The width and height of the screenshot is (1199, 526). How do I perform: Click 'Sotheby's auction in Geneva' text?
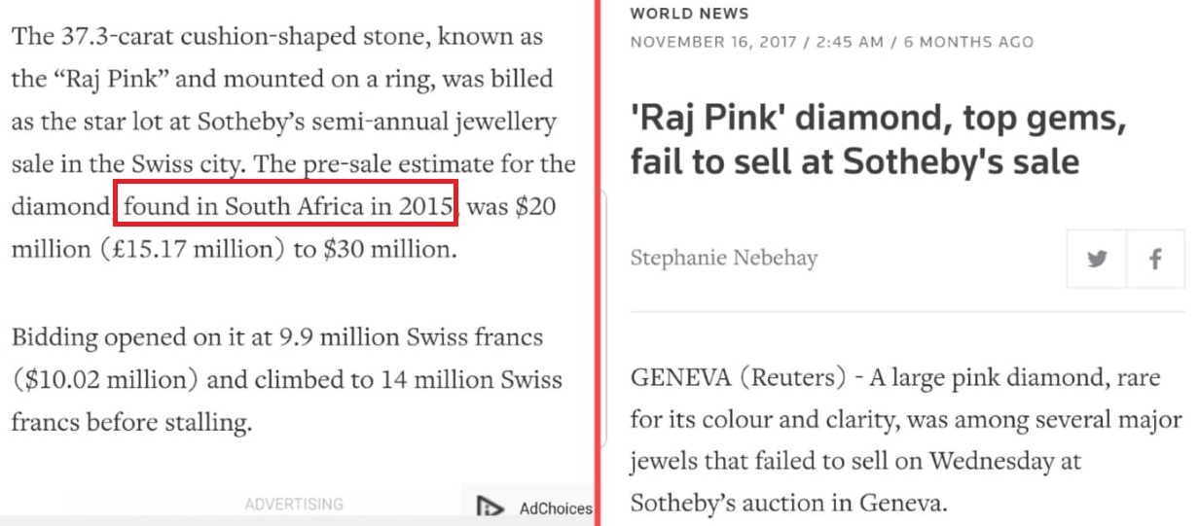click(x=787, y=504)
